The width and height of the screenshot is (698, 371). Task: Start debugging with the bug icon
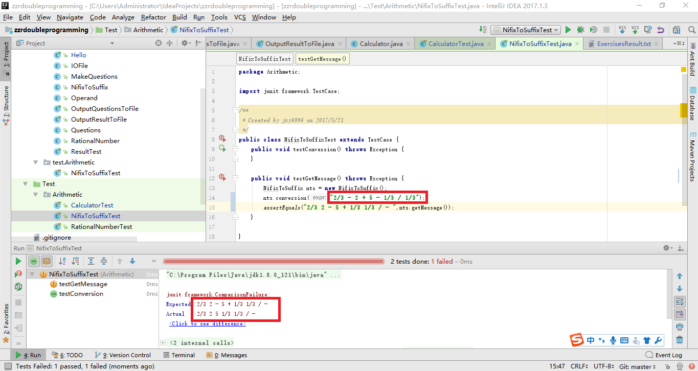pyautogui.click(x=581, y=30)
